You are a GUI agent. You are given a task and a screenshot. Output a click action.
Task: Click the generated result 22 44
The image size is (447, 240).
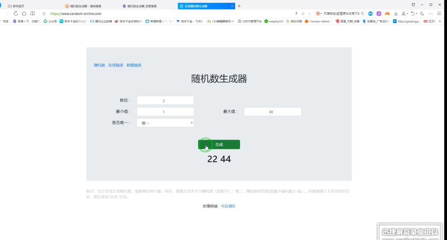(219, 159)
